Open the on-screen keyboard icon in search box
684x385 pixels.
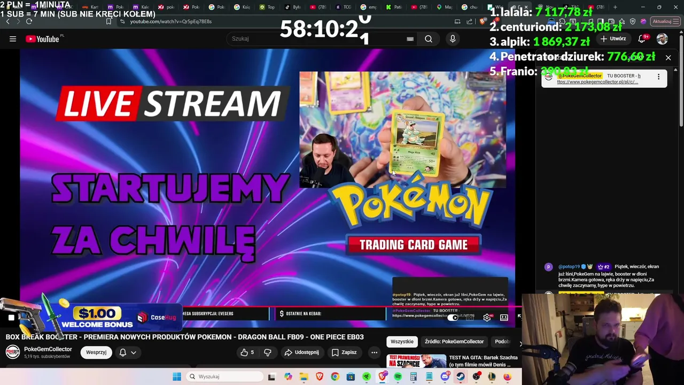click(x=410, y=38)
